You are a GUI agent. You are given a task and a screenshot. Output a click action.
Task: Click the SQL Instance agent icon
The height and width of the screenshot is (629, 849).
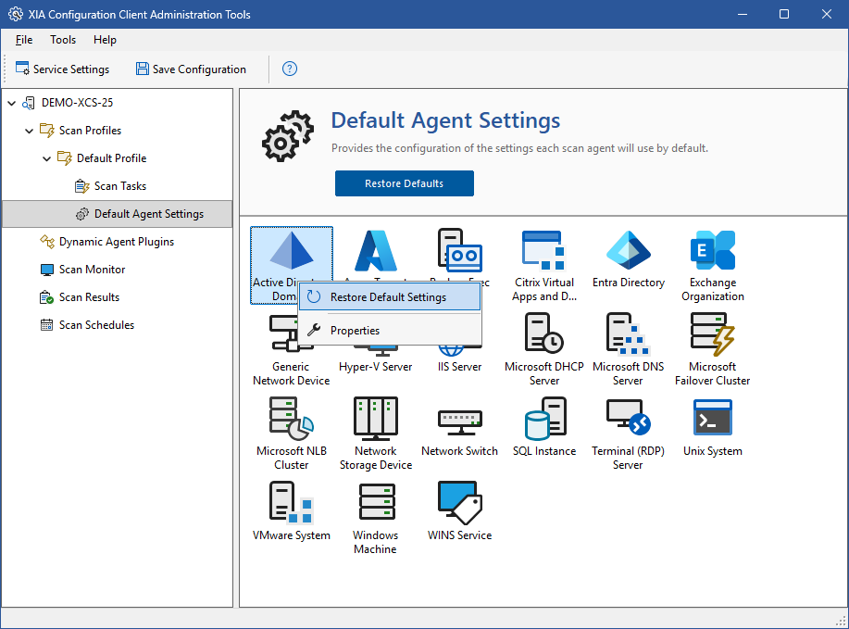tap(544, 420)
